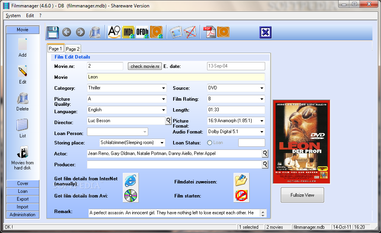Viewport: 381px width, 233px height.
Task: Close editing with blue X icon
Action: (265, 32)
